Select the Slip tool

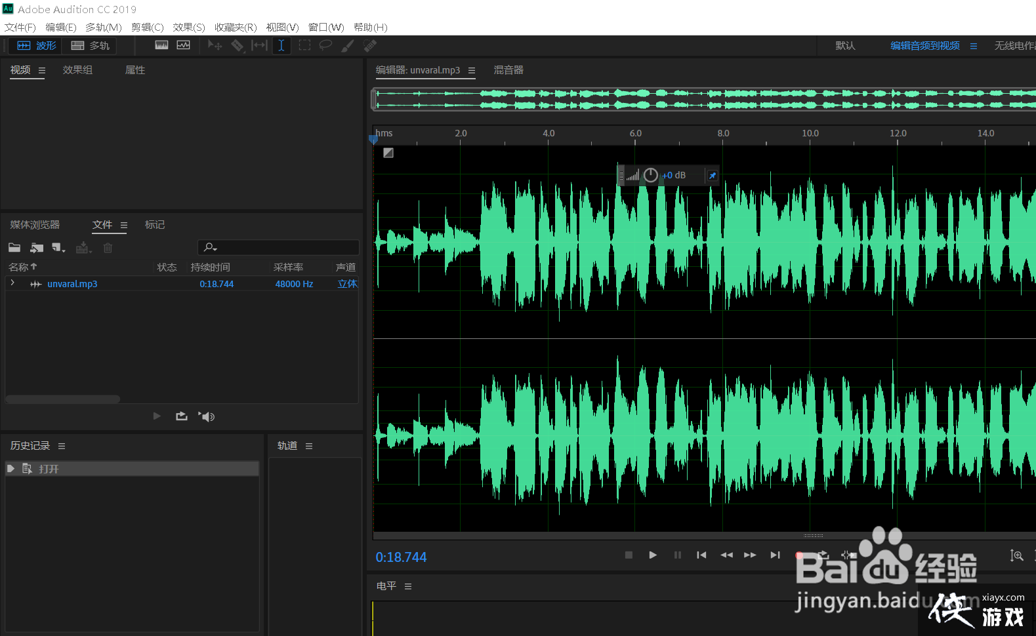coord(259,45)
